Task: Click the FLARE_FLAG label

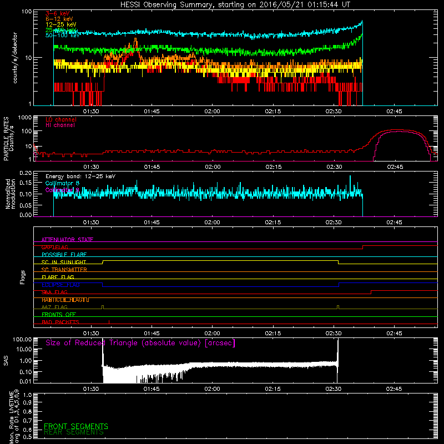Action: [58, 277]
